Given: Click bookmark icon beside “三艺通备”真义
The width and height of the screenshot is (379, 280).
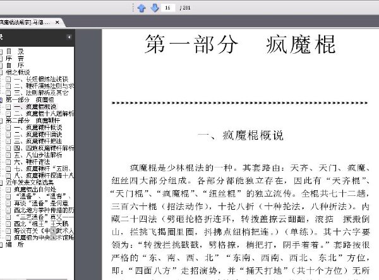Looking at the screenshot, I should click(8, 217).
